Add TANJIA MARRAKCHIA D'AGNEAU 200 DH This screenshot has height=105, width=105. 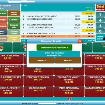(69, 92)
